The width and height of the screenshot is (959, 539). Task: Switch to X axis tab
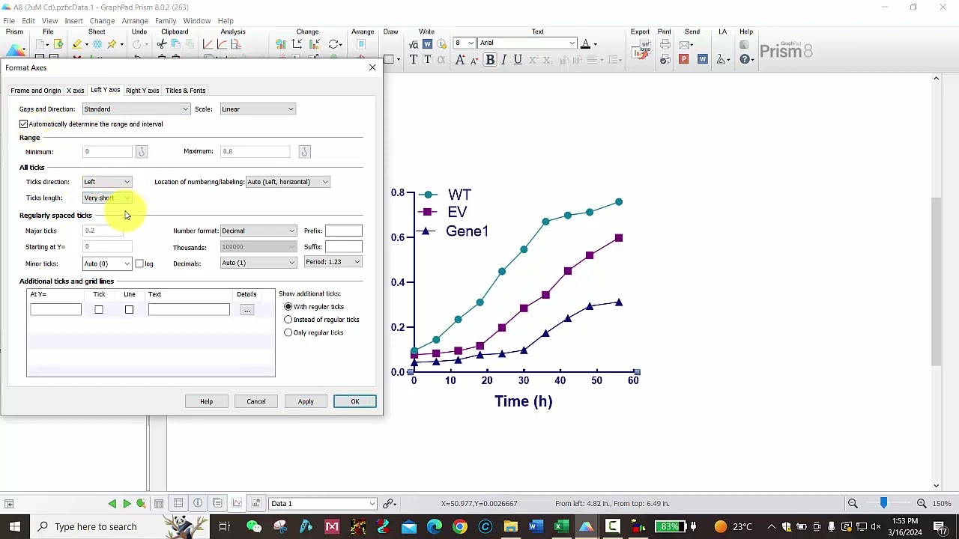tap(75, 91)
